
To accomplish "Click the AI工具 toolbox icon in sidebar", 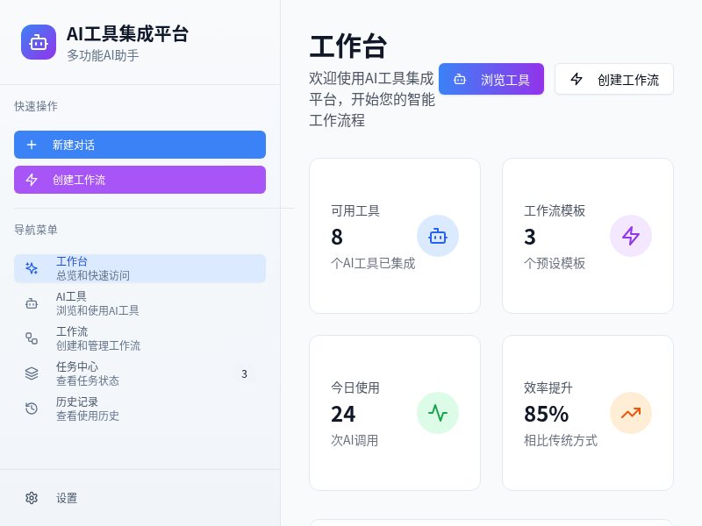I will pyautogui.click(x=32, y=303).
